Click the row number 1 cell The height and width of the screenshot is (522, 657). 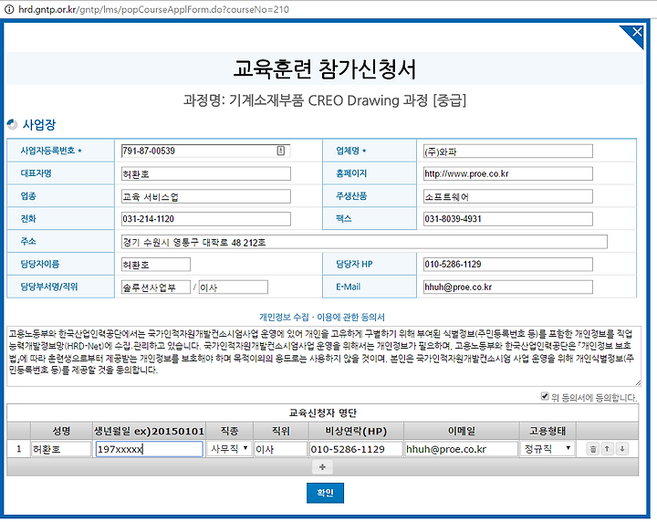coord(19,449)
